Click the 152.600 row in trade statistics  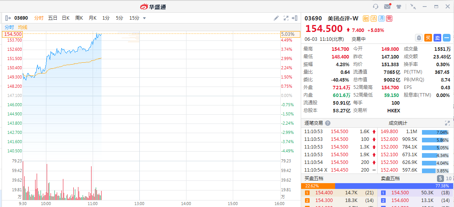tap(415, 139)
